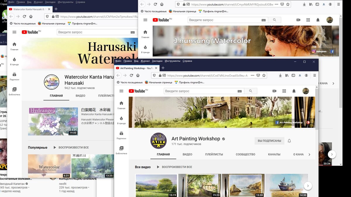Open the 14:30 boat video thumbnail

point(286,185)
